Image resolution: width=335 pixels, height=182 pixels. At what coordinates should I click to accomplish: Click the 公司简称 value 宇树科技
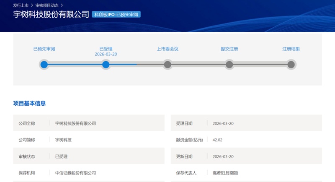(63, 140)
